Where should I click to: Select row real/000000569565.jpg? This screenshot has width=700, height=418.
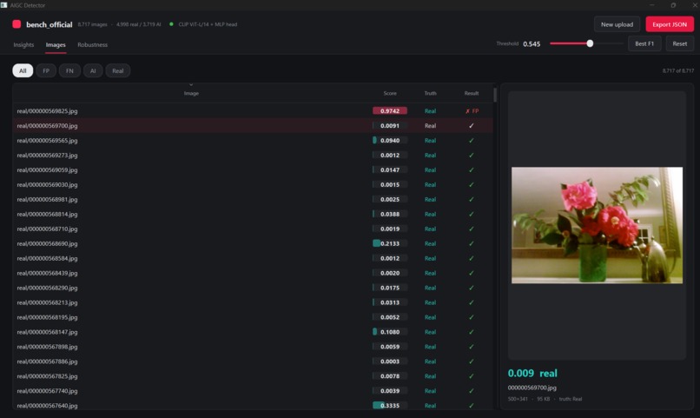[x=253, y=140]
